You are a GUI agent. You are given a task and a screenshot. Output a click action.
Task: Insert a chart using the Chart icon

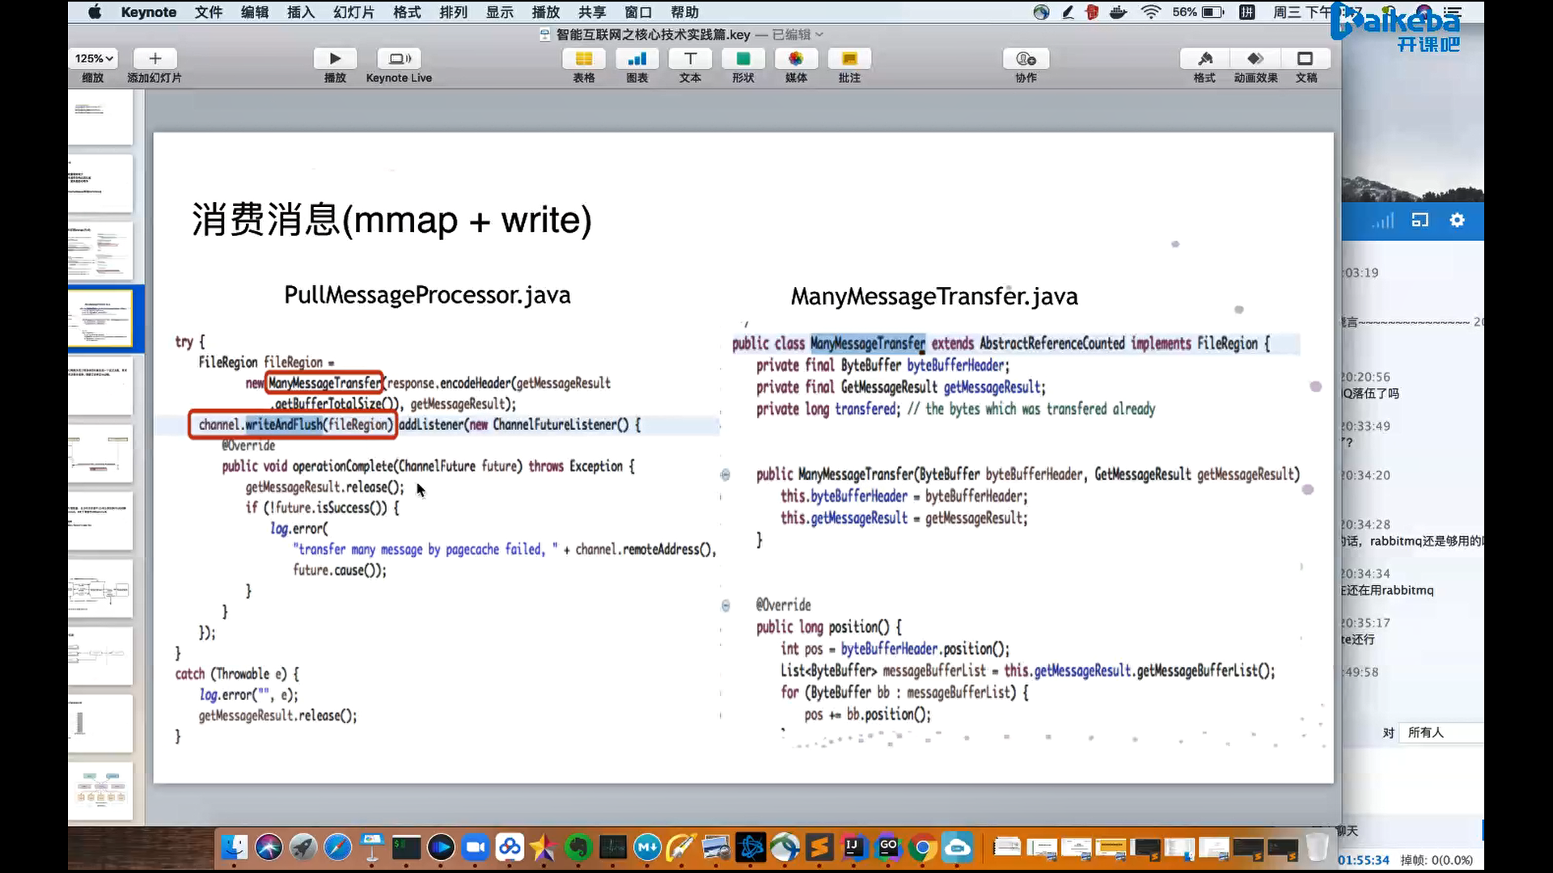point(637,59)
